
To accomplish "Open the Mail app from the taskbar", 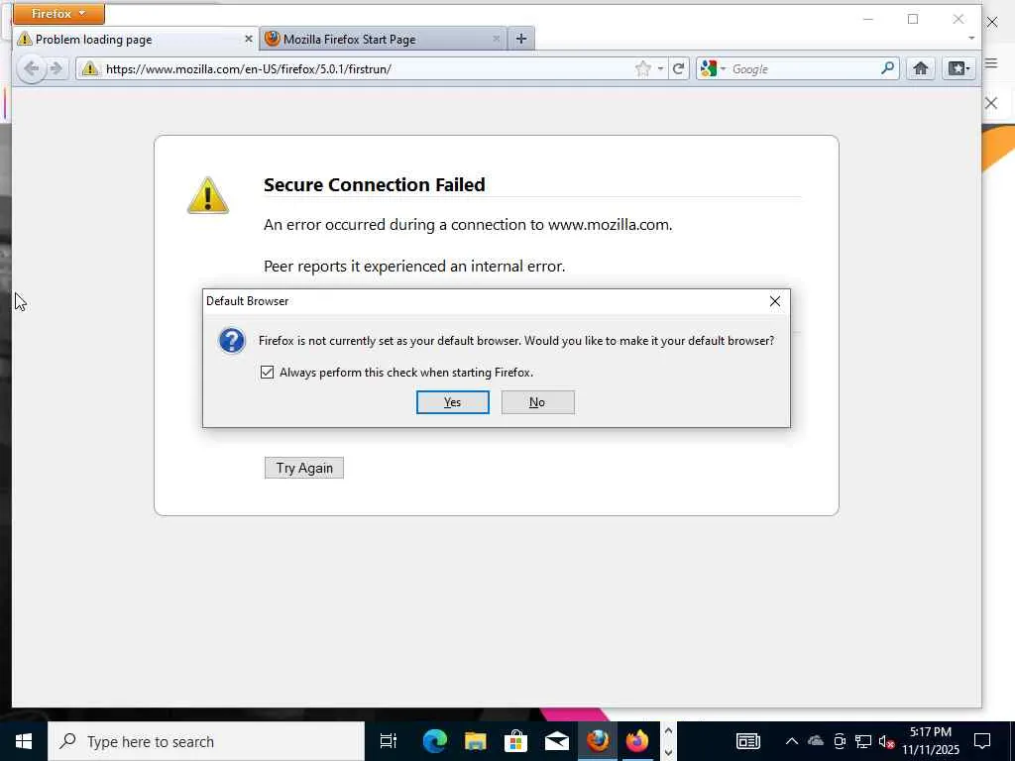I will tap(557, 741).
